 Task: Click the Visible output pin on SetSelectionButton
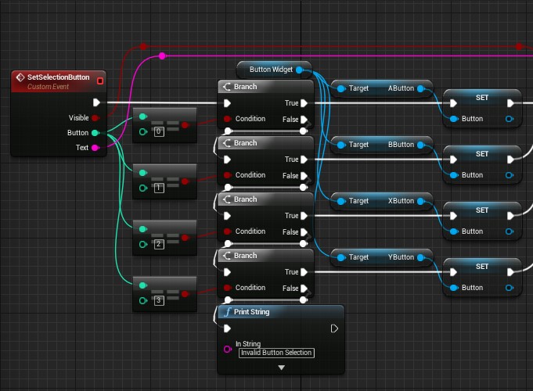95,117
